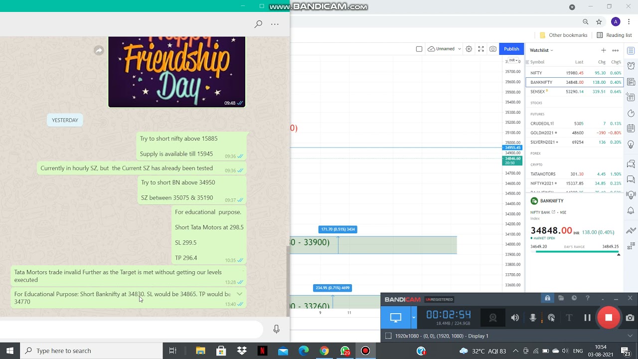The image size is (638, 359).
Task: Click the Windows taskbar search box
Action: [91, 351]
